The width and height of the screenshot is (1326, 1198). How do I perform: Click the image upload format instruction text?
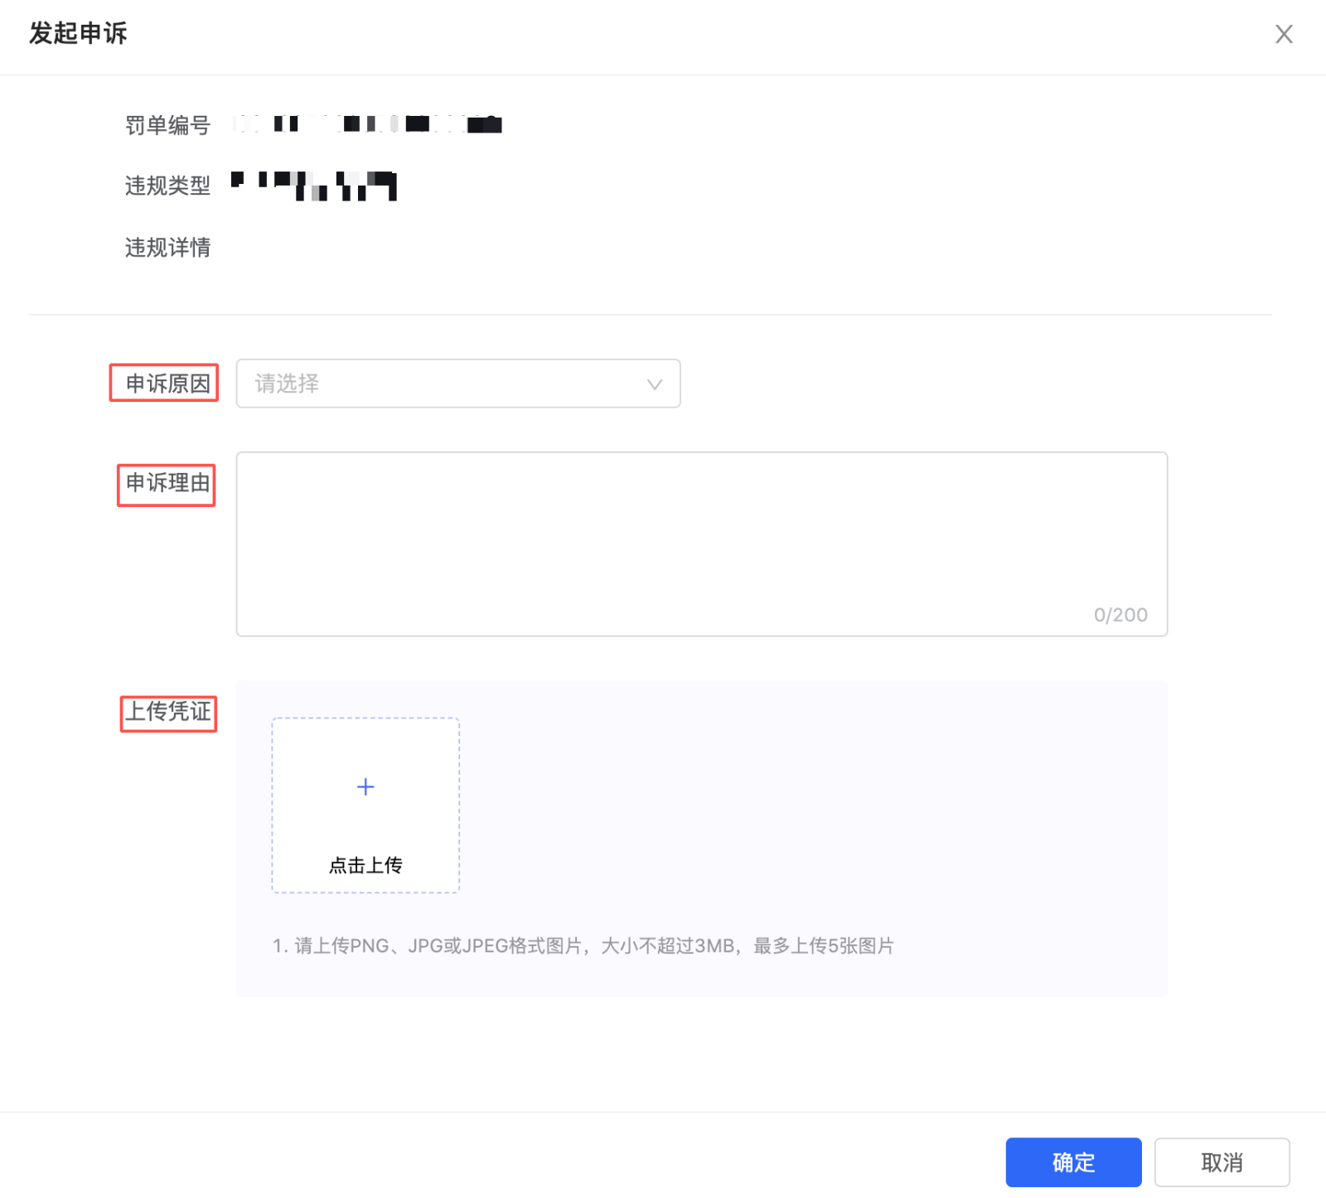click(x=583, y=945)
